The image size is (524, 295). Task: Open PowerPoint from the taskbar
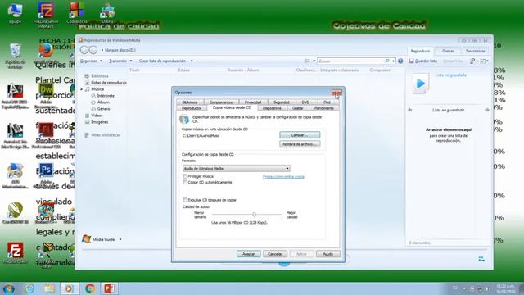pos(109,288)
